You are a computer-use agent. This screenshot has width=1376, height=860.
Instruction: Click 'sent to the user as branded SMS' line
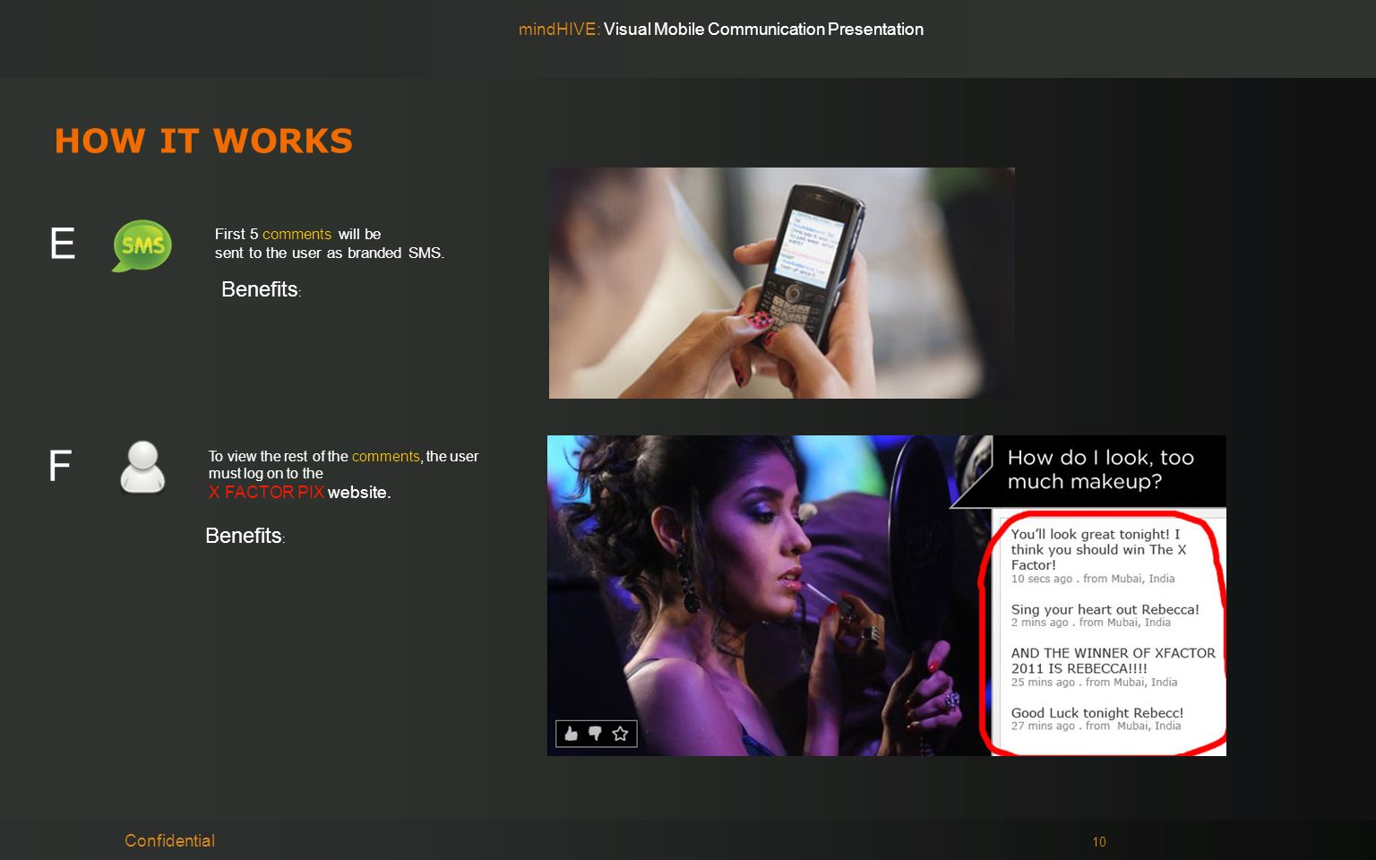[330, 253]
